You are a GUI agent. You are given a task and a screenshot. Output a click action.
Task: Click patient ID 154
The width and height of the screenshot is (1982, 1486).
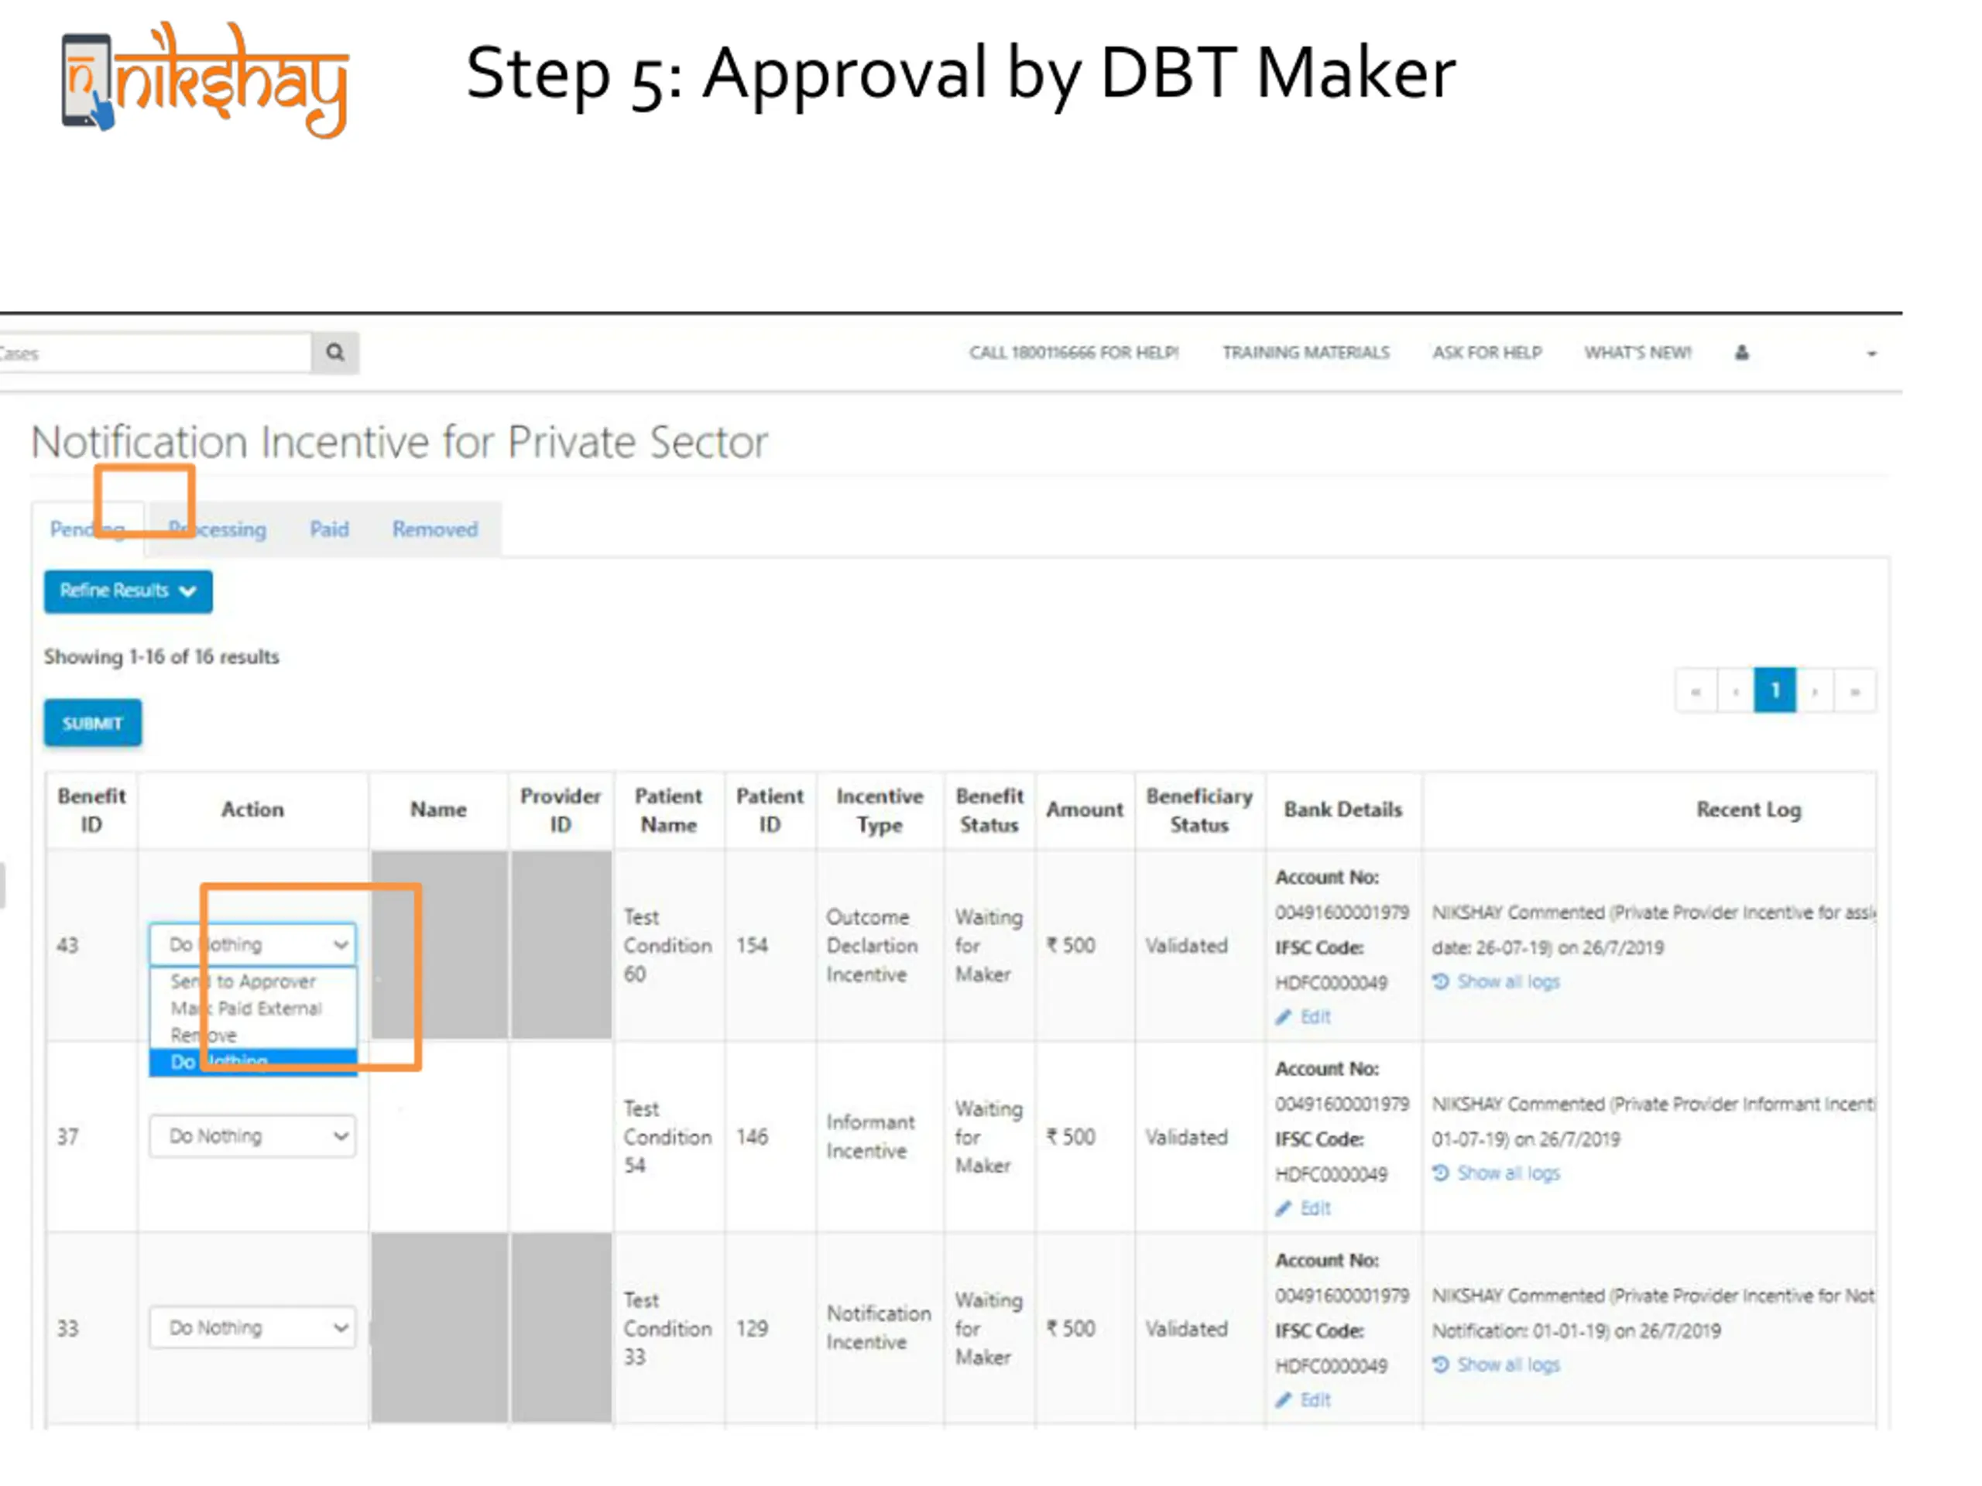752,945
